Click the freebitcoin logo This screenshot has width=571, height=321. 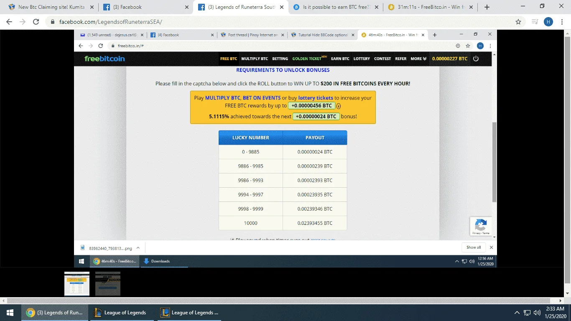[x=105, y=59]
